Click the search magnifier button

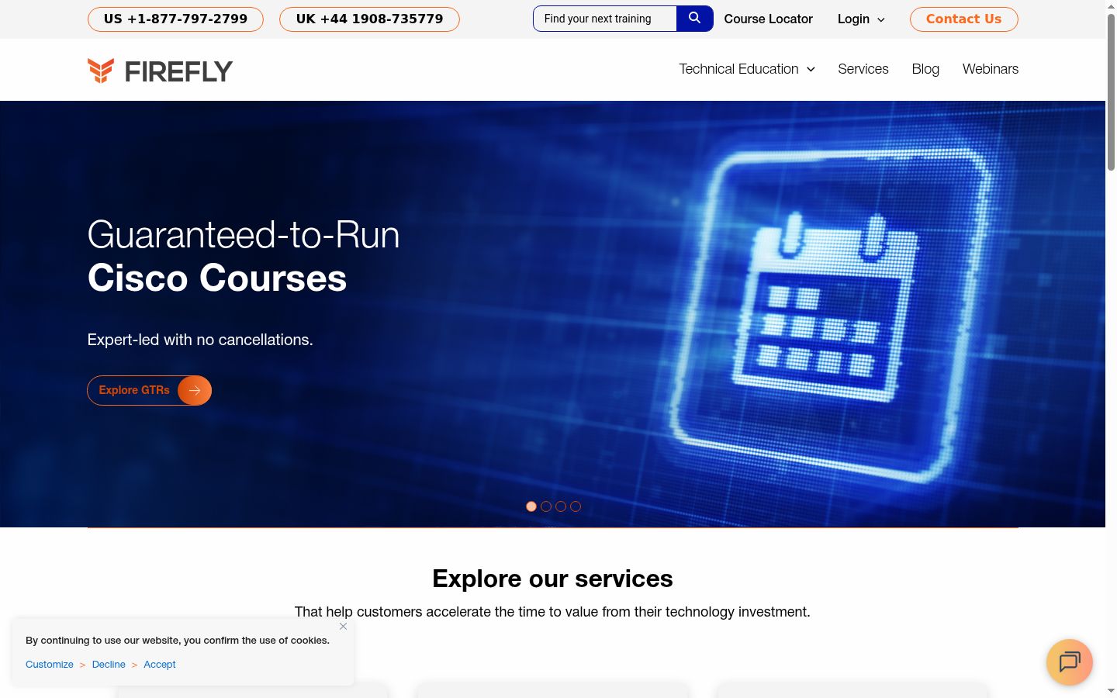[694, 19]
